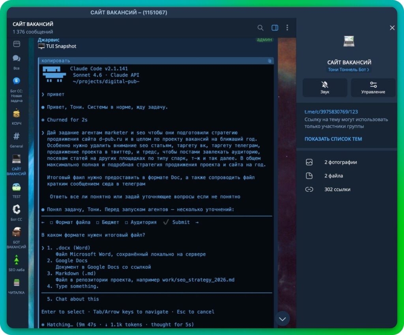Click the '5. Chat about this' line
This screenshot has height=335, width=404.
coord(73,299)
